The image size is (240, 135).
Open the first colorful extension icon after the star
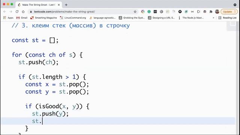[142, 12]
